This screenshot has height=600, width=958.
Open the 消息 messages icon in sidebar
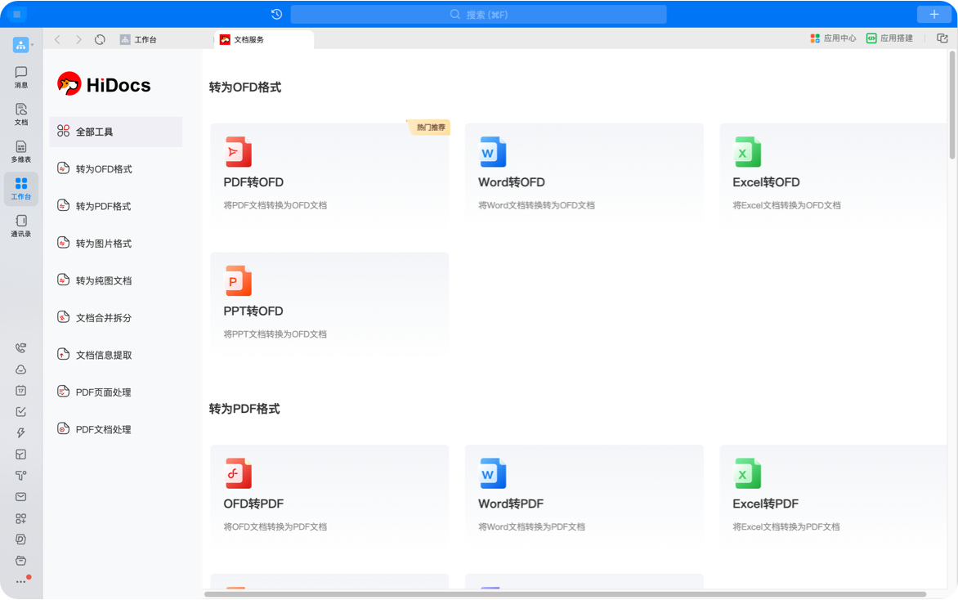coord(20,77)
